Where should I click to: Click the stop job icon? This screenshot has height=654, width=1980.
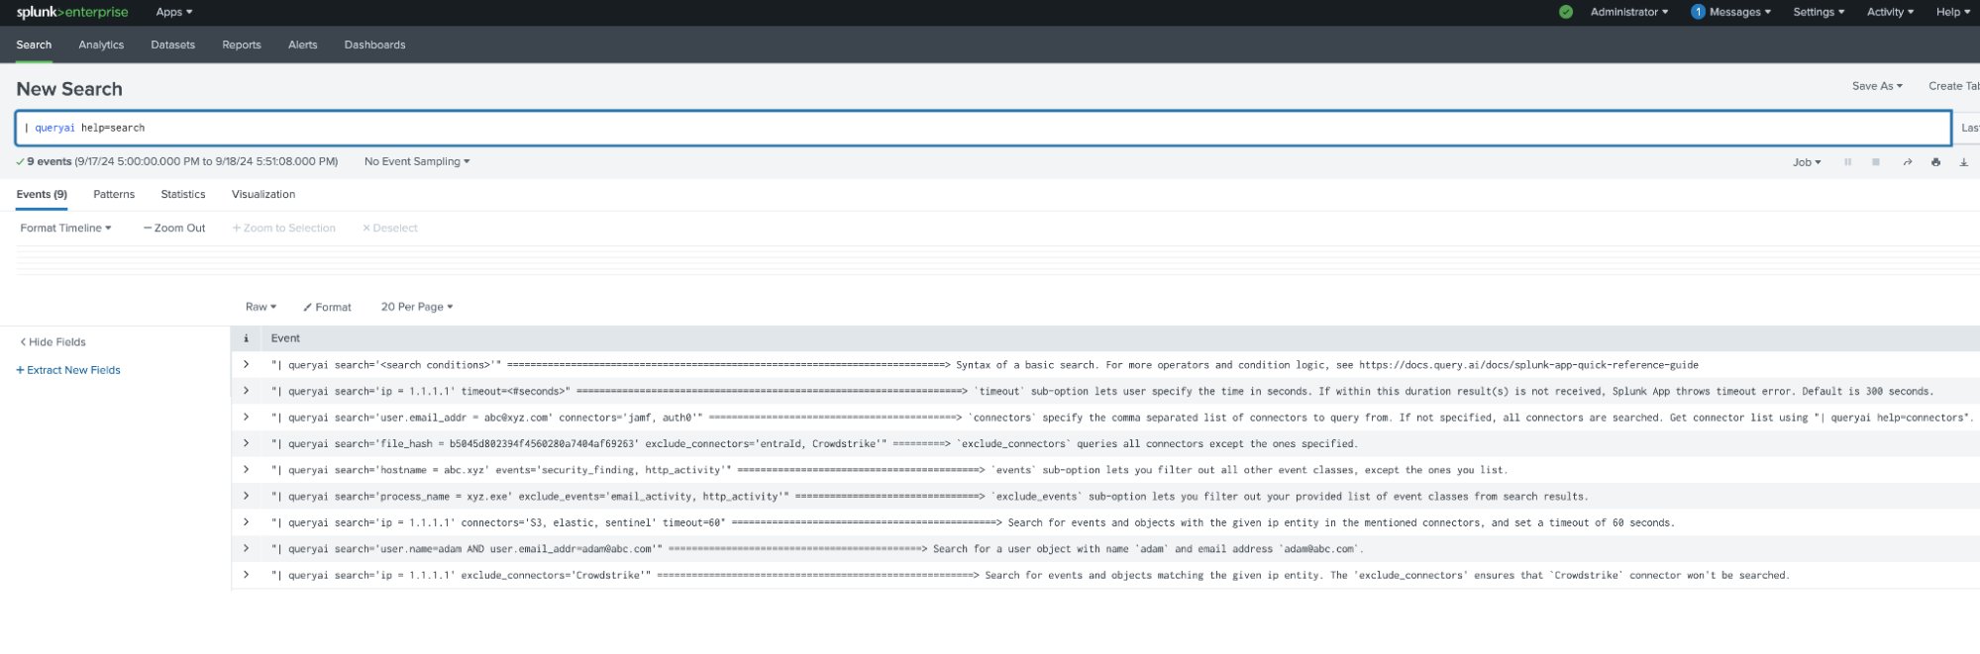tap(1875, 162)
